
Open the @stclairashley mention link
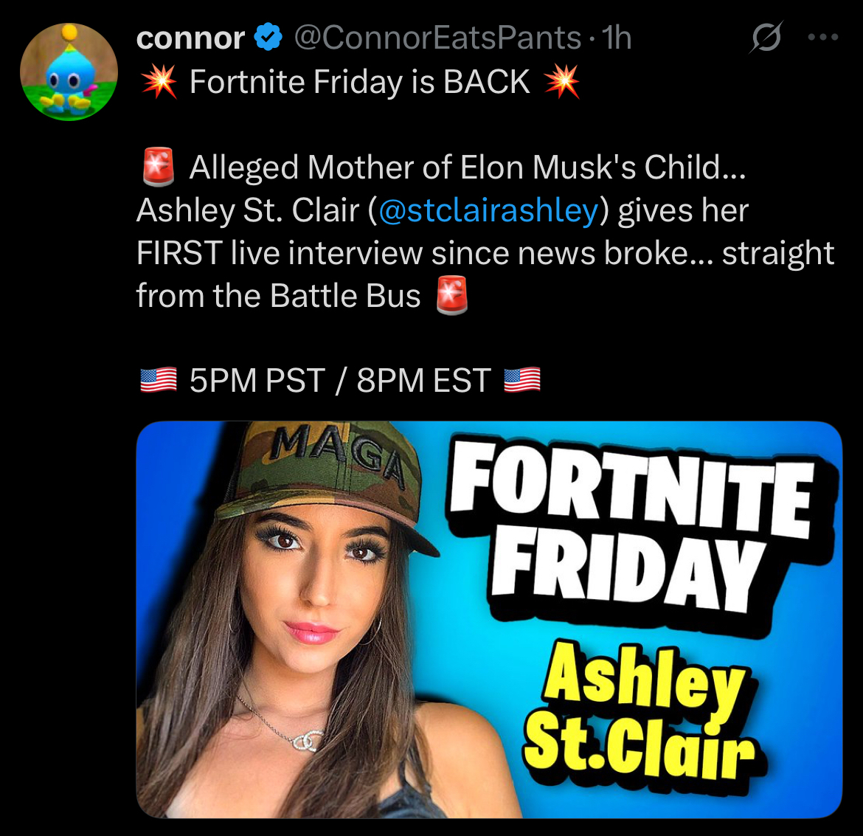[488, 211]
